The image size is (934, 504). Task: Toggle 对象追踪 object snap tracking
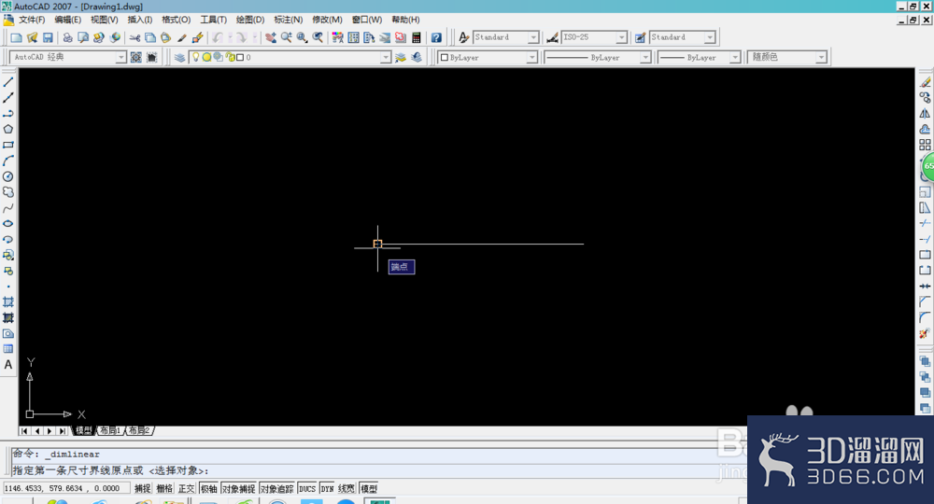[x=277, y=488]
